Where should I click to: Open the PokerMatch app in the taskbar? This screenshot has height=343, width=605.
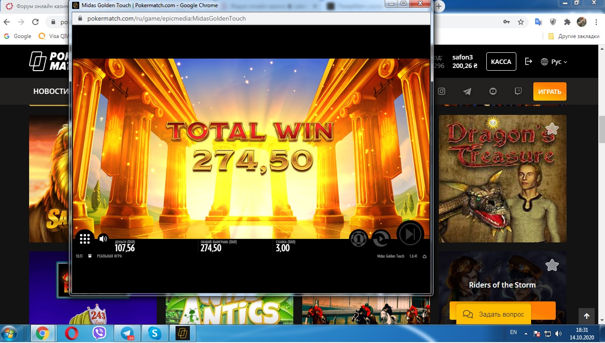[183, 334]
